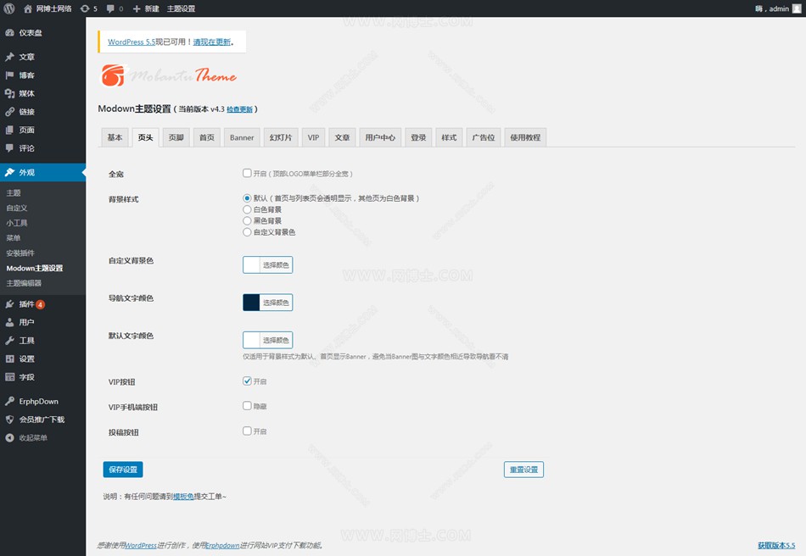Click the 博客 flag icon in sidebar

(10, 75)
